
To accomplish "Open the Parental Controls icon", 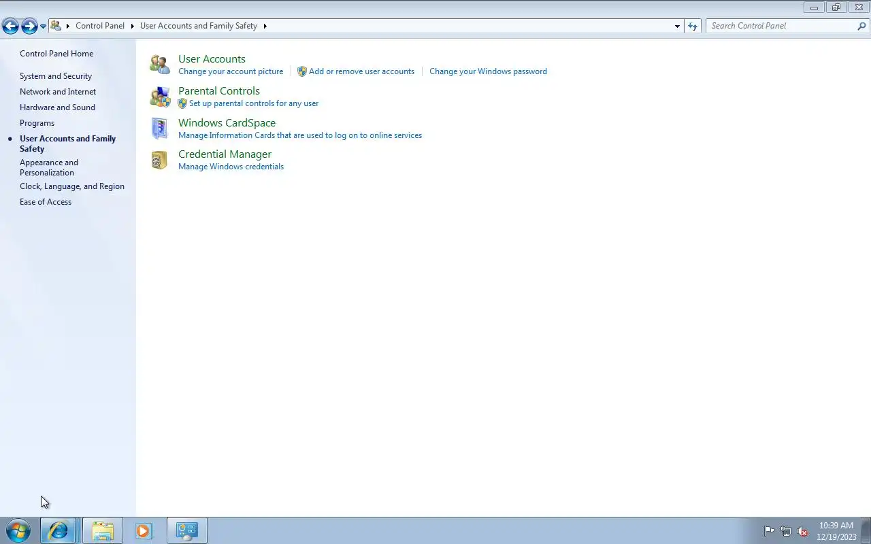I will [160, 97].
